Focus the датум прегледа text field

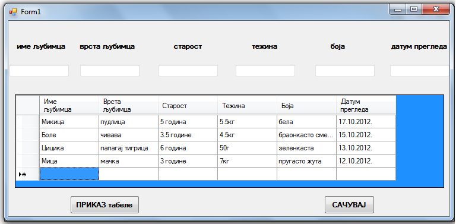tap(420, 71)
